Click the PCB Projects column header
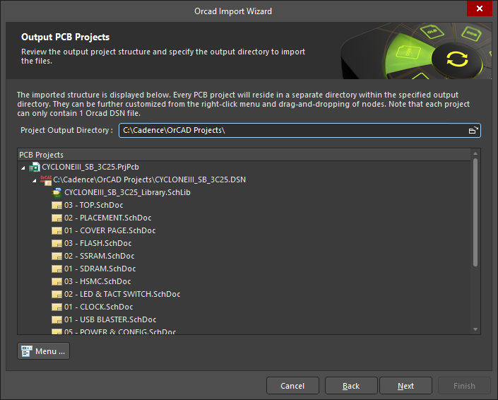The height and width of the screenshot is (400, 498). [244, 155]
